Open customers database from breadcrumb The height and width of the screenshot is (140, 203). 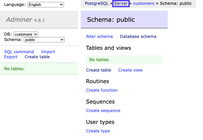click(144, 3)
